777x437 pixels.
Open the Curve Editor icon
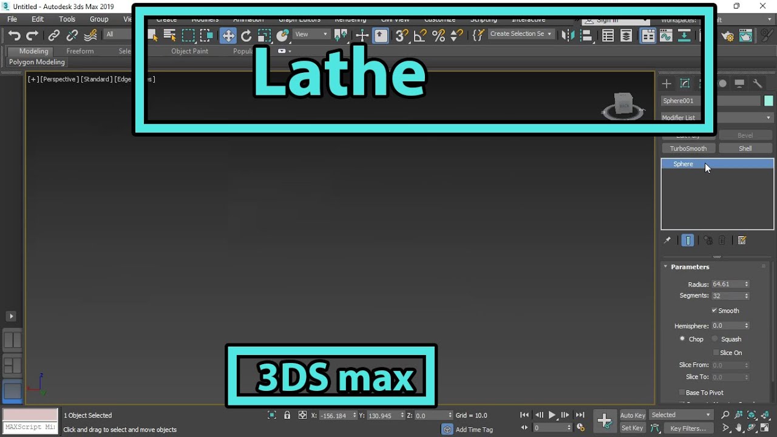[x=666, y=36]
